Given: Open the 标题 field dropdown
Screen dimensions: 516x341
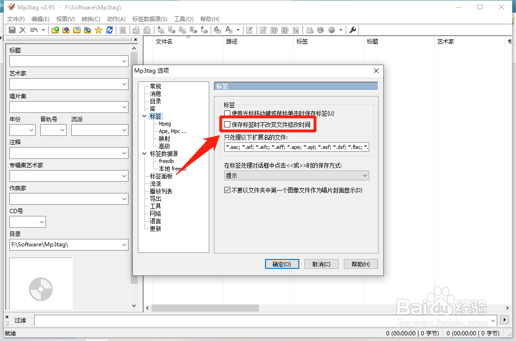Looking at the screenshot, I should [x=124, y=61].
